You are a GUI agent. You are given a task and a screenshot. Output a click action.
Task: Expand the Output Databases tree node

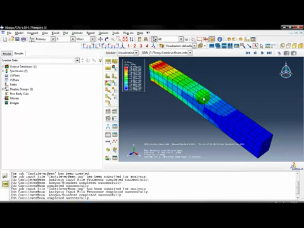pyautogui.click(x=3, y=66)
